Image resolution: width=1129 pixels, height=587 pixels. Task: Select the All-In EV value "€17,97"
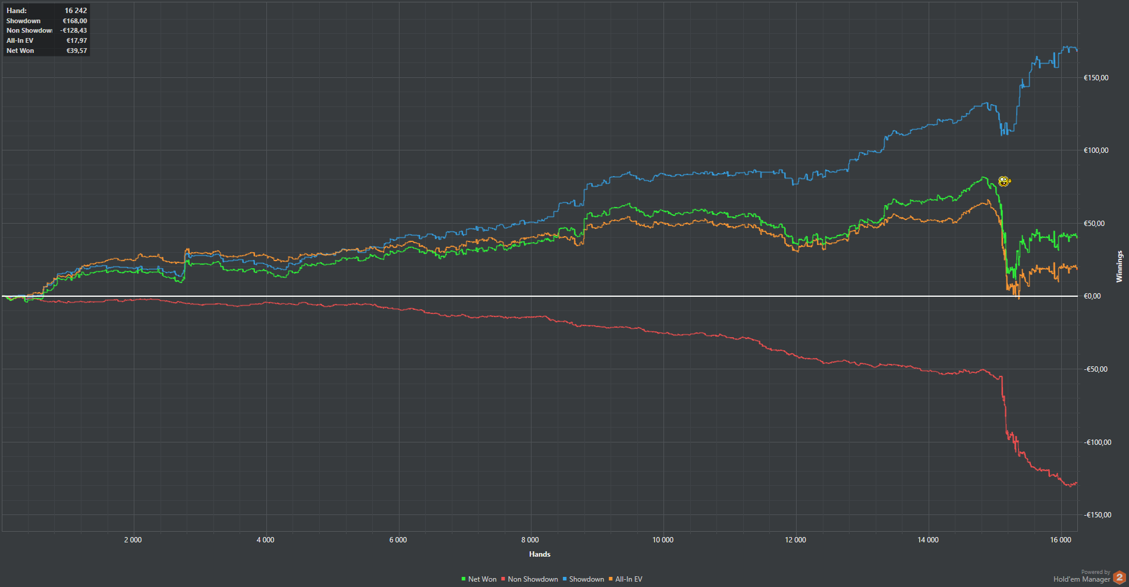coord(77,40)
